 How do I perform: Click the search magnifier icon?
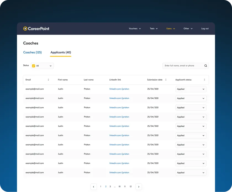pos(206,66)
